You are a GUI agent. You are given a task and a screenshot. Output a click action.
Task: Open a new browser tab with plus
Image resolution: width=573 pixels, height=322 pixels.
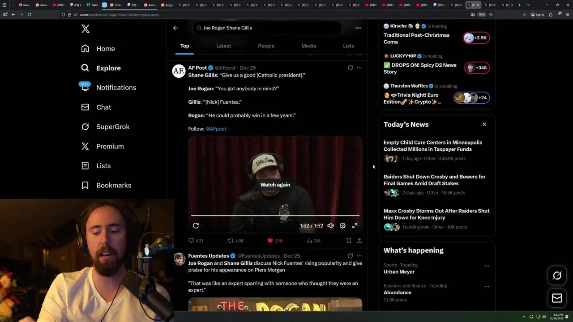[x=519, y=5]
